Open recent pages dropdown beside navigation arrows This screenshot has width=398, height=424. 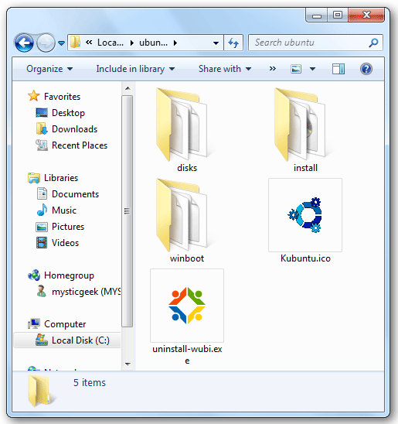point(62,43)
